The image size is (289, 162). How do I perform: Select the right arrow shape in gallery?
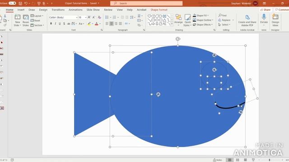pyautogui.click(x=153, y=24)
